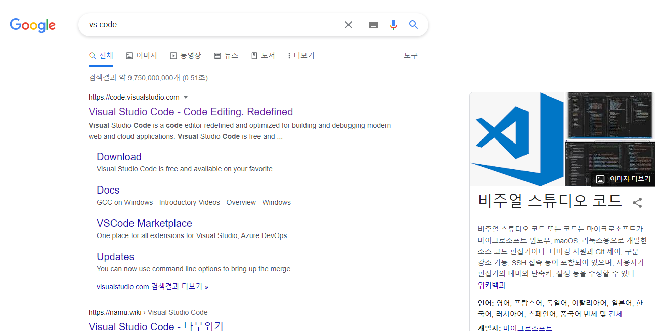Image resolution: width=655 pixels, height=331 pixels.
Task: Click visualstudio.com 검색결과 더보기 link
Action: click(152, 287)
